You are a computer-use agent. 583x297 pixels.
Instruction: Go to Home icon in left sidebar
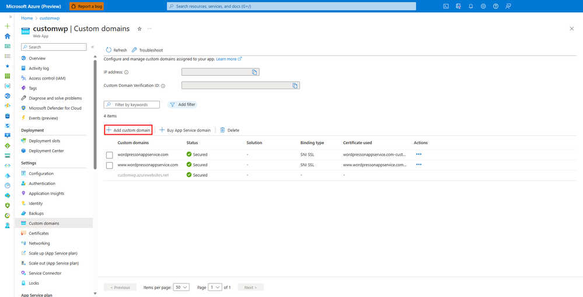(8, 36)
